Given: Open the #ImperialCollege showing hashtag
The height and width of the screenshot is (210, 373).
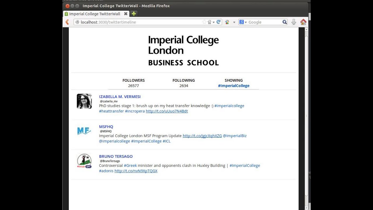Looking at the screenshot, I should click(234, 86).
